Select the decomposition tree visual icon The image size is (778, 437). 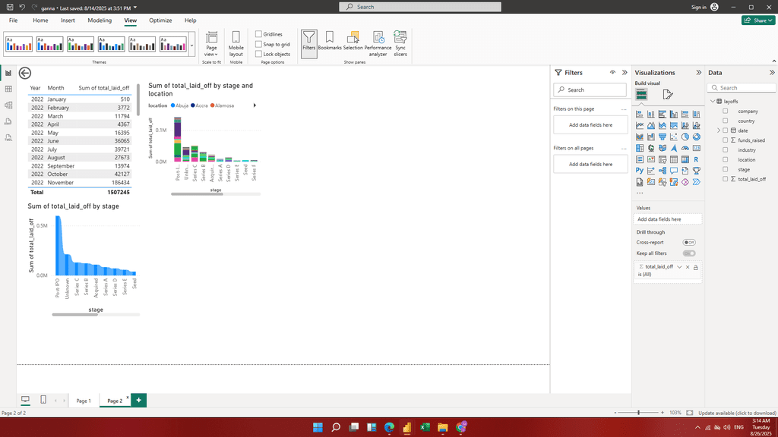click(663, 171)
